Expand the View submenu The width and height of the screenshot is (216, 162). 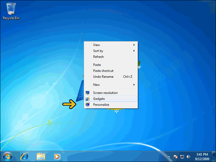point(111,45)
